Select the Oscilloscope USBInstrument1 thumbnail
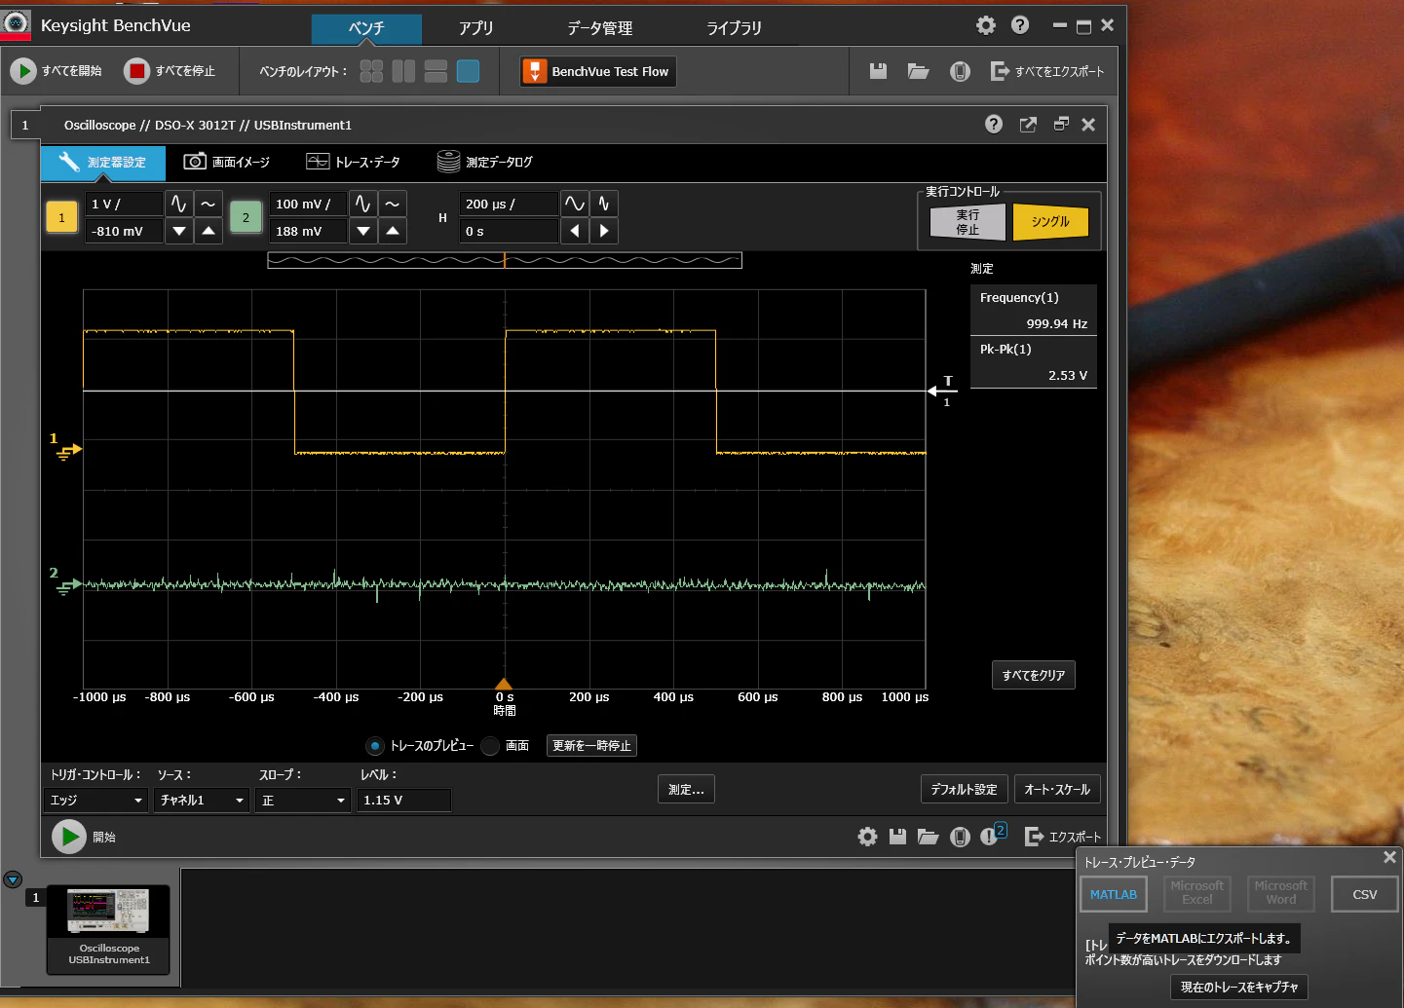1404x1008 pixels. coord(108,929)
